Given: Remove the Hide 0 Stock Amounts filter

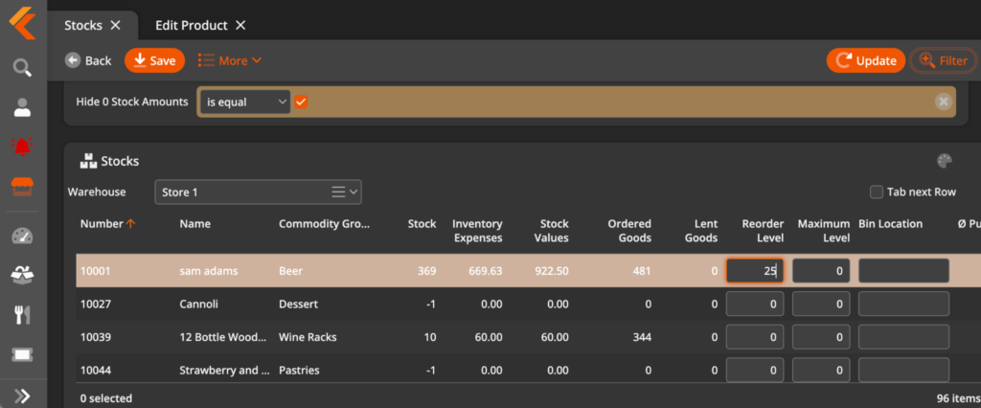Looking at the screenshot, I should (x=944, y=102).
